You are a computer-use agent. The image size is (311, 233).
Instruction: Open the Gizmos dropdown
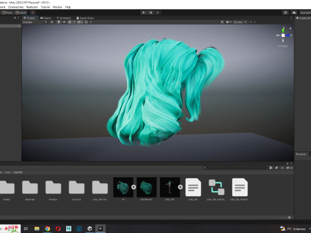(x=240, y=22)
